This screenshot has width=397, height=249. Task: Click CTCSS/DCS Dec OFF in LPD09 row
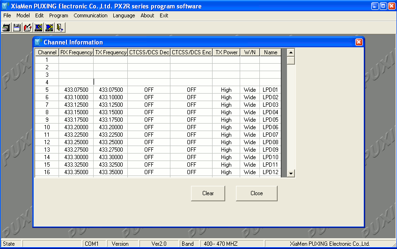tap(149, 150)
